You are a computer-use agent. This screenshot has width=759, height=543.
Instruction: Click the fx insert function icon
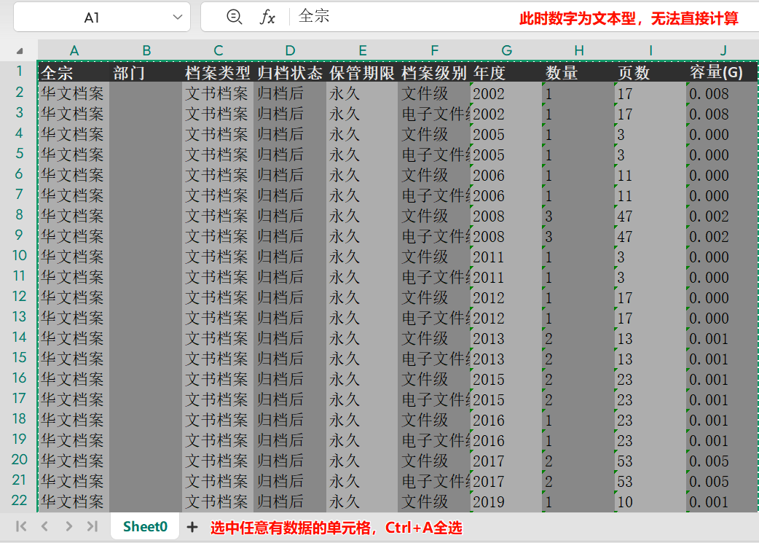(x=267, y=17)
